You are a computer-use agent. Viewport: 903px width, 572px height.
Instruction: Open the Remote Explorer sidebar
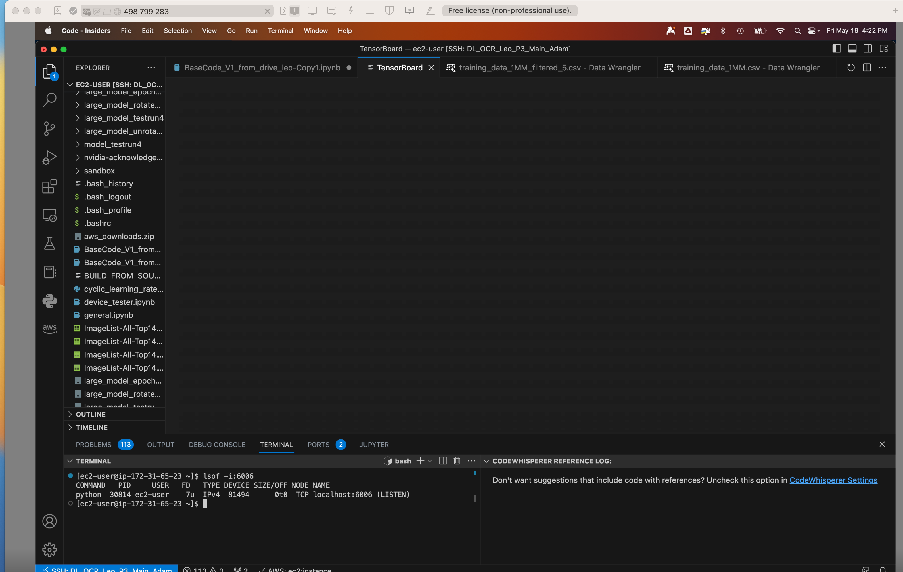click(49, 215)
